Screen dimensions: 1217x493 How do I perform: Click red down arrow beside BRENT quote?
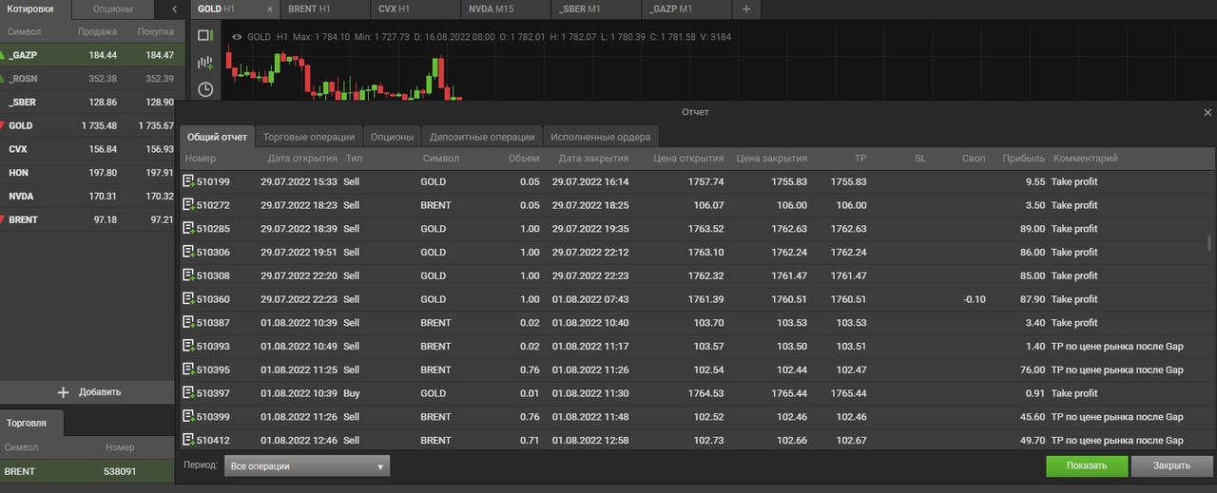pyautogui.click(x=4, y=219)
